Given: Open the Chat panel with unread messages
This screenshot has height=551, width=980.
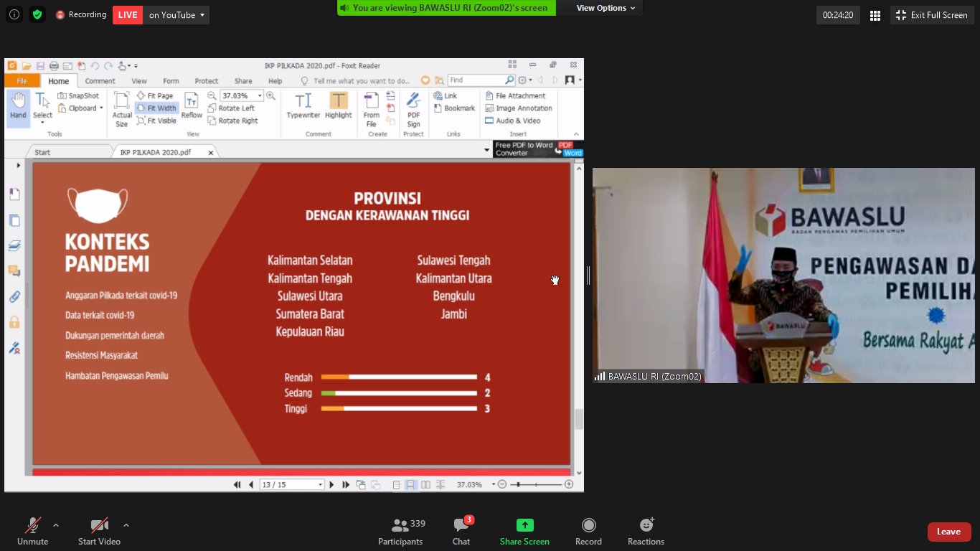Looking at the screenshot, I should [x=461, y=530].
